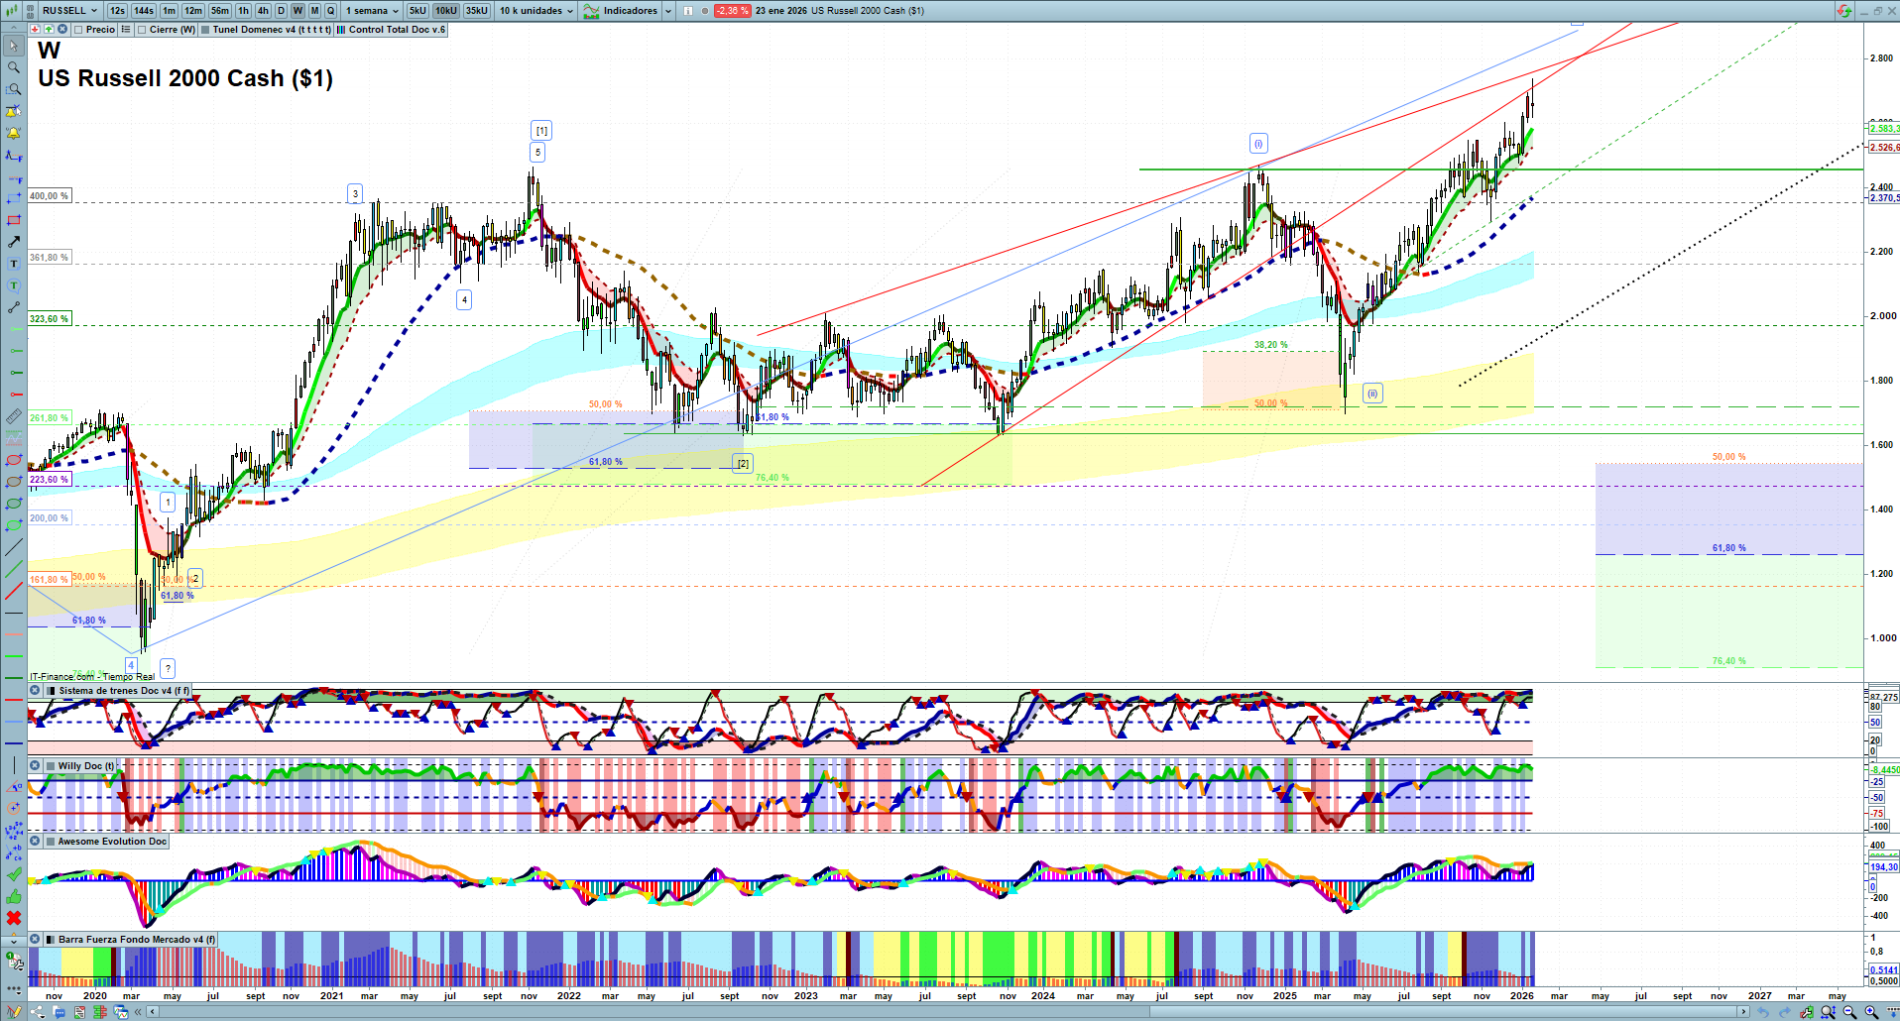Click the bell alert tool icon
The image size is (1900, 1021).
(x=14, y=133)
